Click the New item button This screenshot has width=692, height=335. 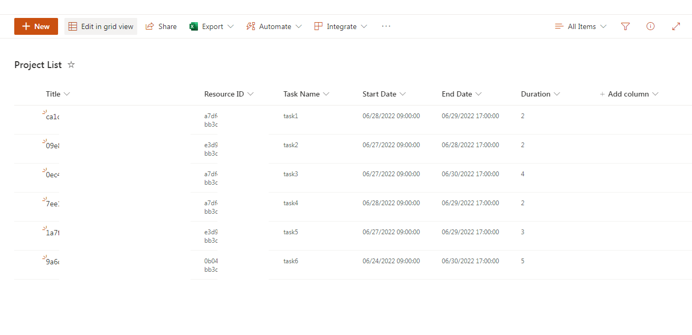[36, 26]
